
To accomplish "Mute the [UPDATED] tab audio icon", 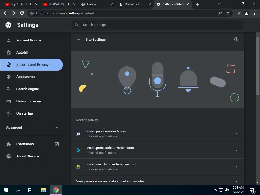I will point(69,4).
